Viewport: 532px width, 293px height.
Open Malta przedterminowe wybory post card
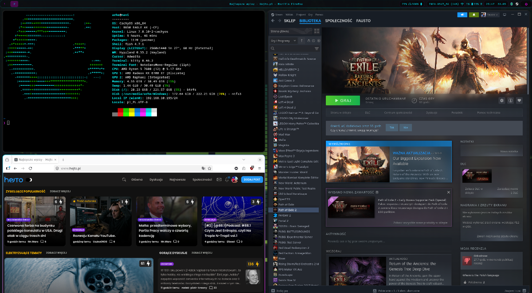click(167, 221)
